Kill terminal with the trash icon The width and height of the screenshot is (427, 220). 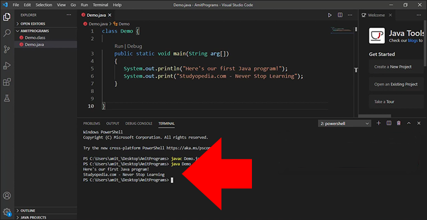point(399,123)
